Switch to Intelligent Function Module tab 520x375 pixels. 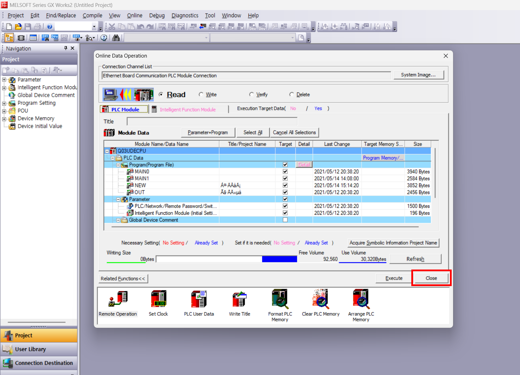(189, 109)
